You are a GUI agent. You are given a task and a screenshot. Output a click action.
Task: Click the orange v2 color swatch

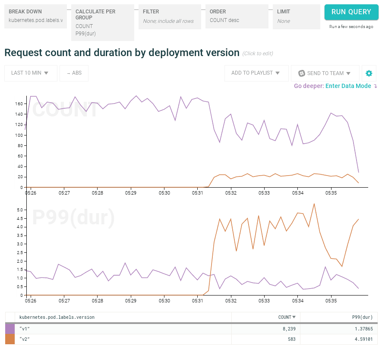[10, 339]
